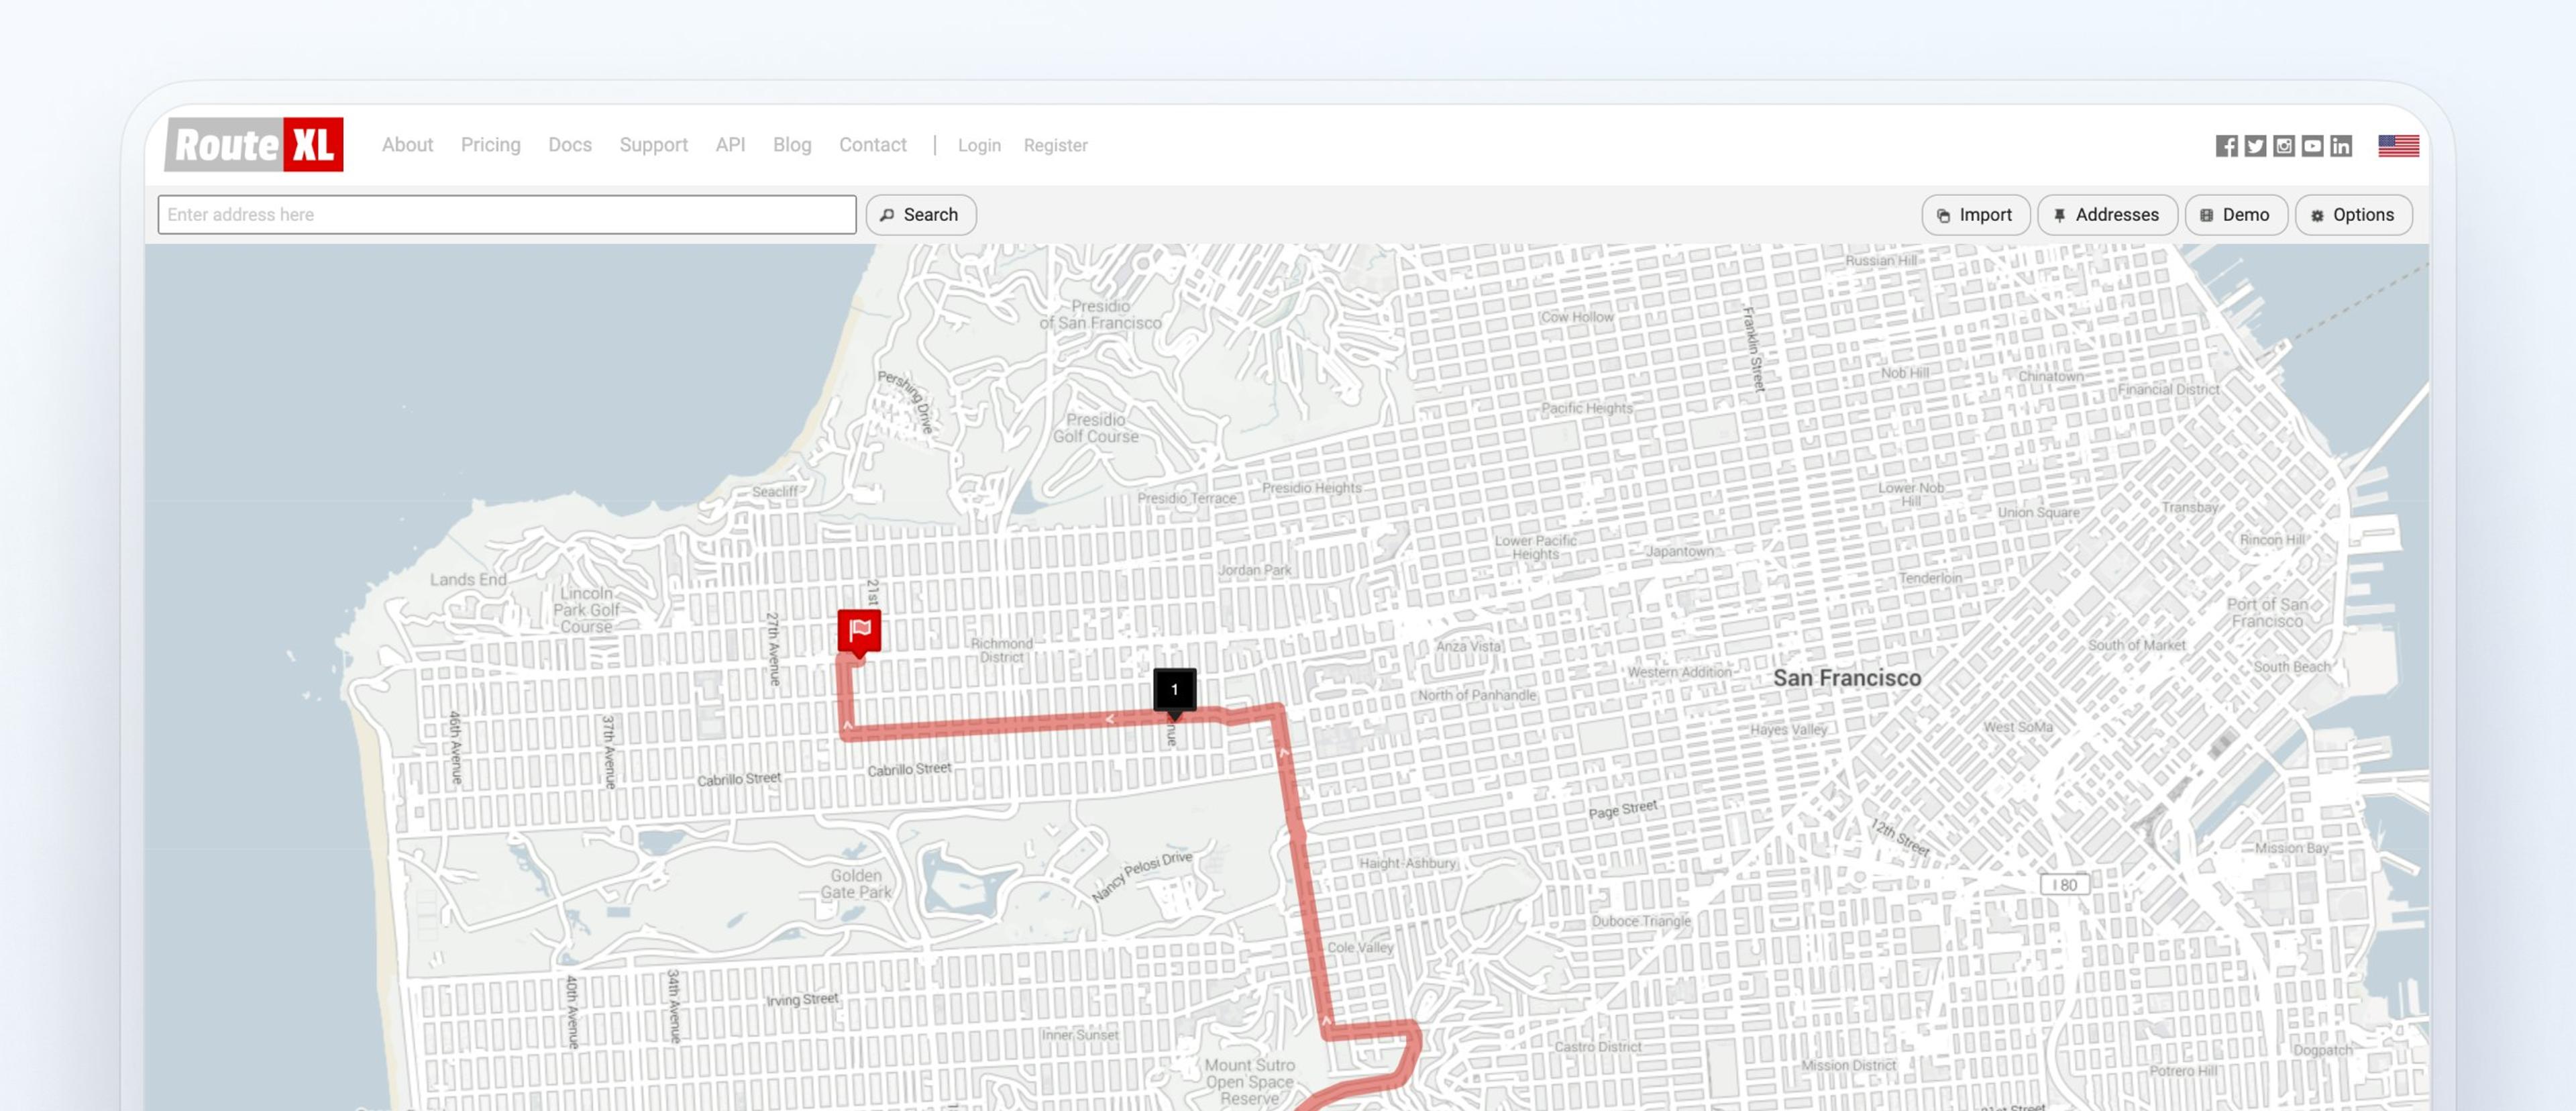Viewport: 2576px width, 1111px height.
Task: Open the YouTube social icon
Action: 2312,146
